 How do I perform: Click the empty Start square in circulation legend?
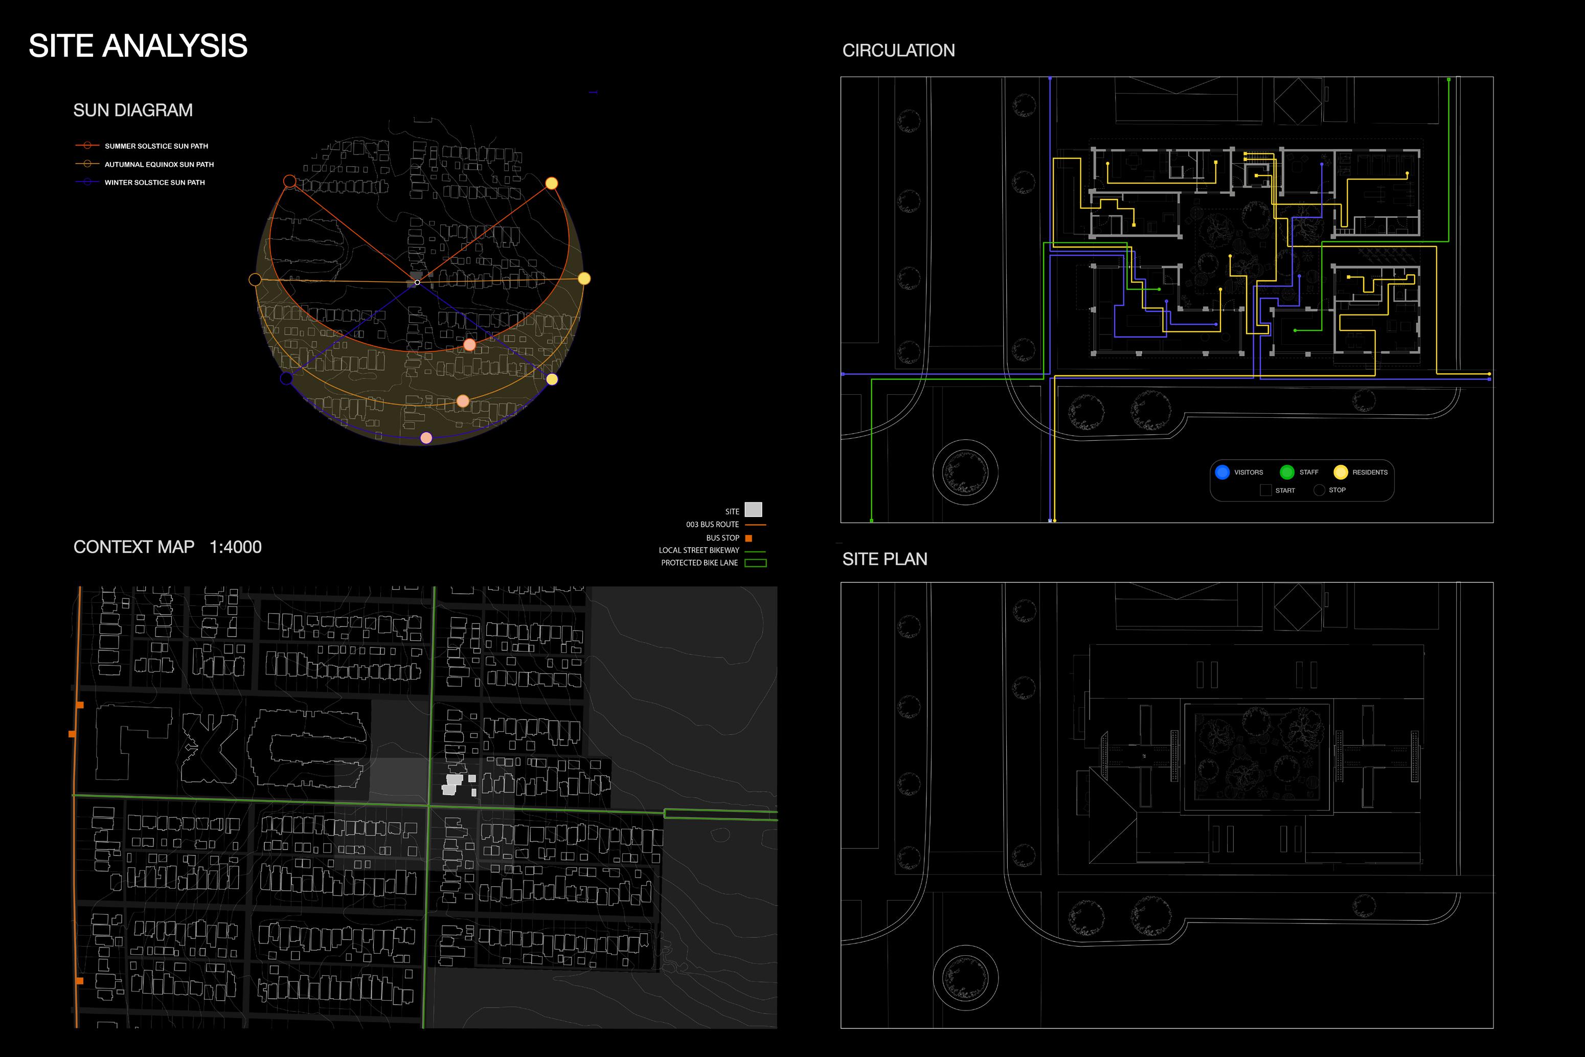pyautogui.click(x=1265, y=490)
